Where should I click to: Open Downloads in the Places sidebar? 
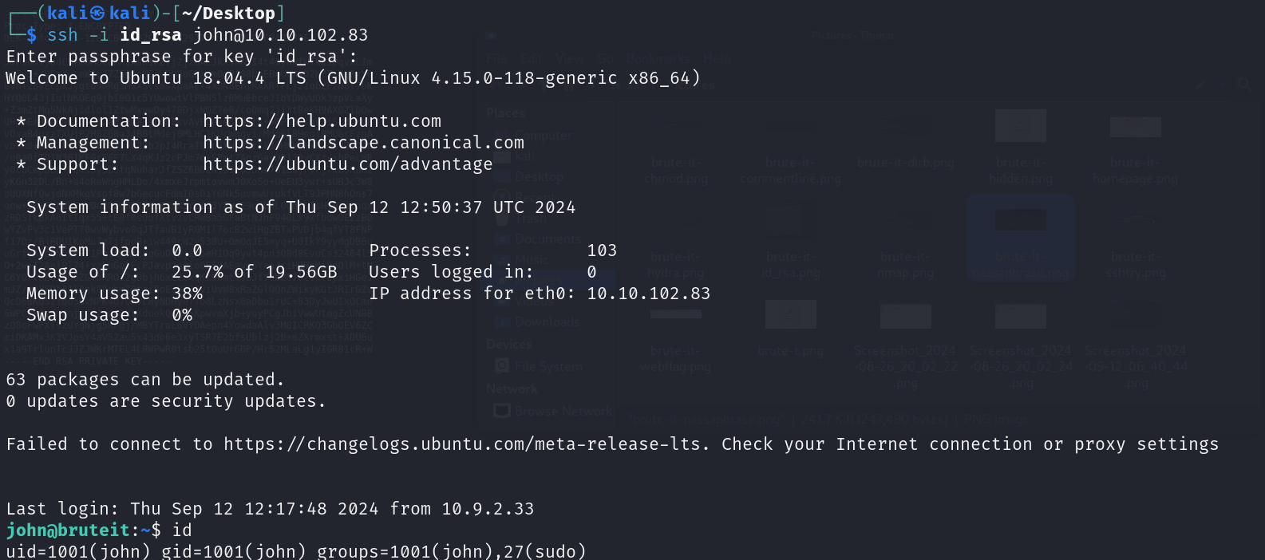point(546,322)
